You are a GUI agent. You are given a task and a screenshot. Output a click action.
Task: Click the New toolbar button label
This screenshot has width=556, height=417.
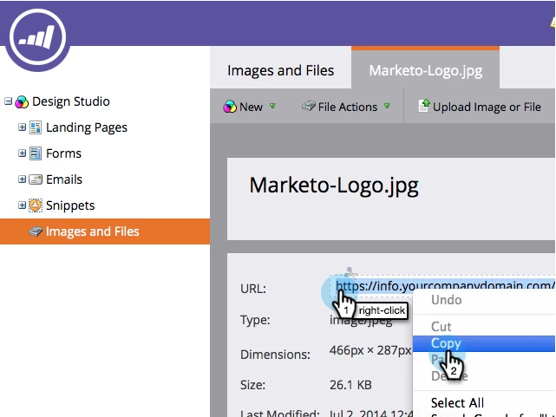251,107
